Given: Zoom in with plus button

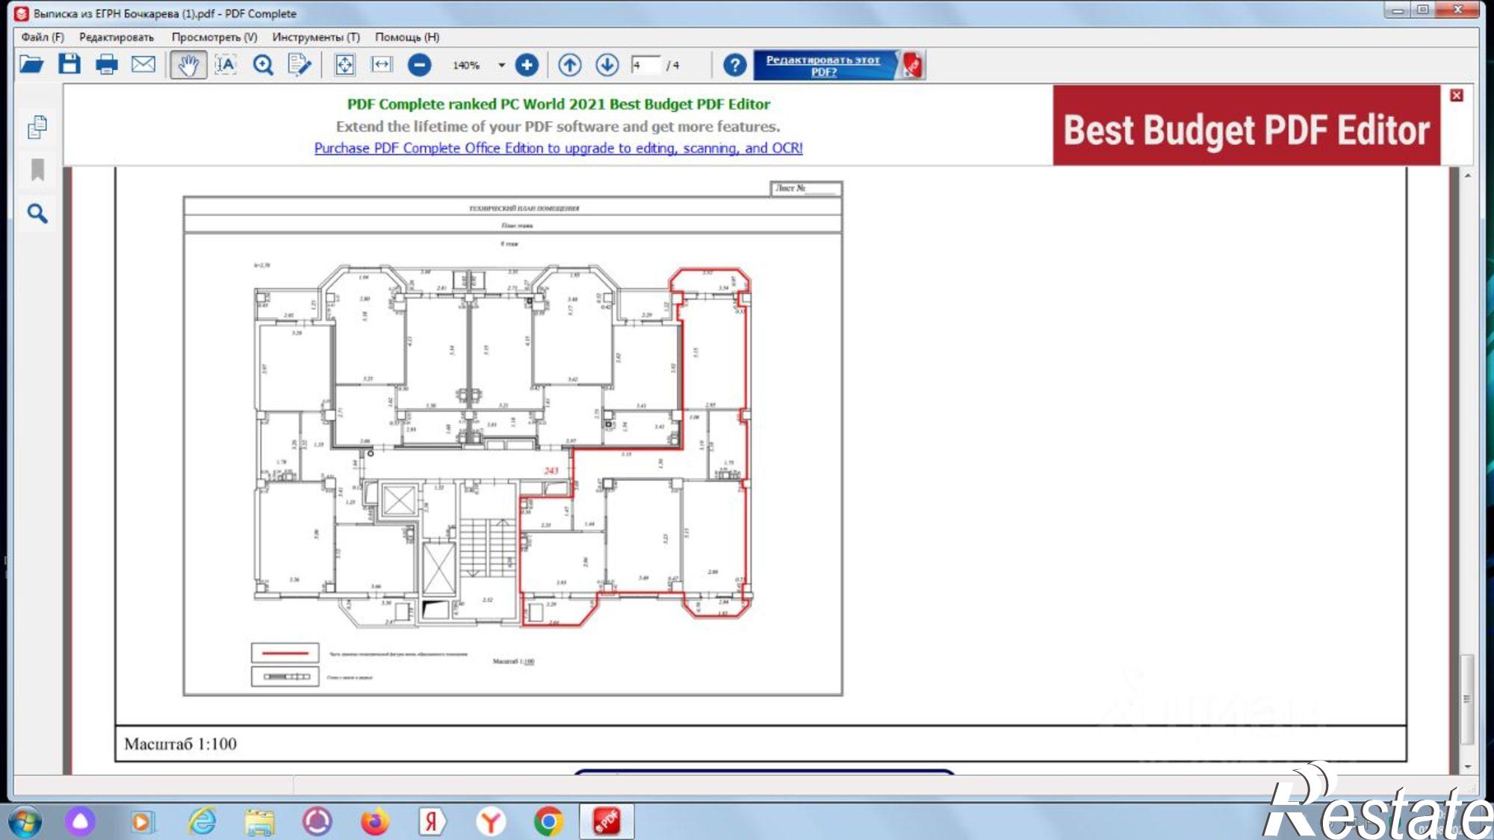Looking at the screenshot, I should (x=527, y=65).
